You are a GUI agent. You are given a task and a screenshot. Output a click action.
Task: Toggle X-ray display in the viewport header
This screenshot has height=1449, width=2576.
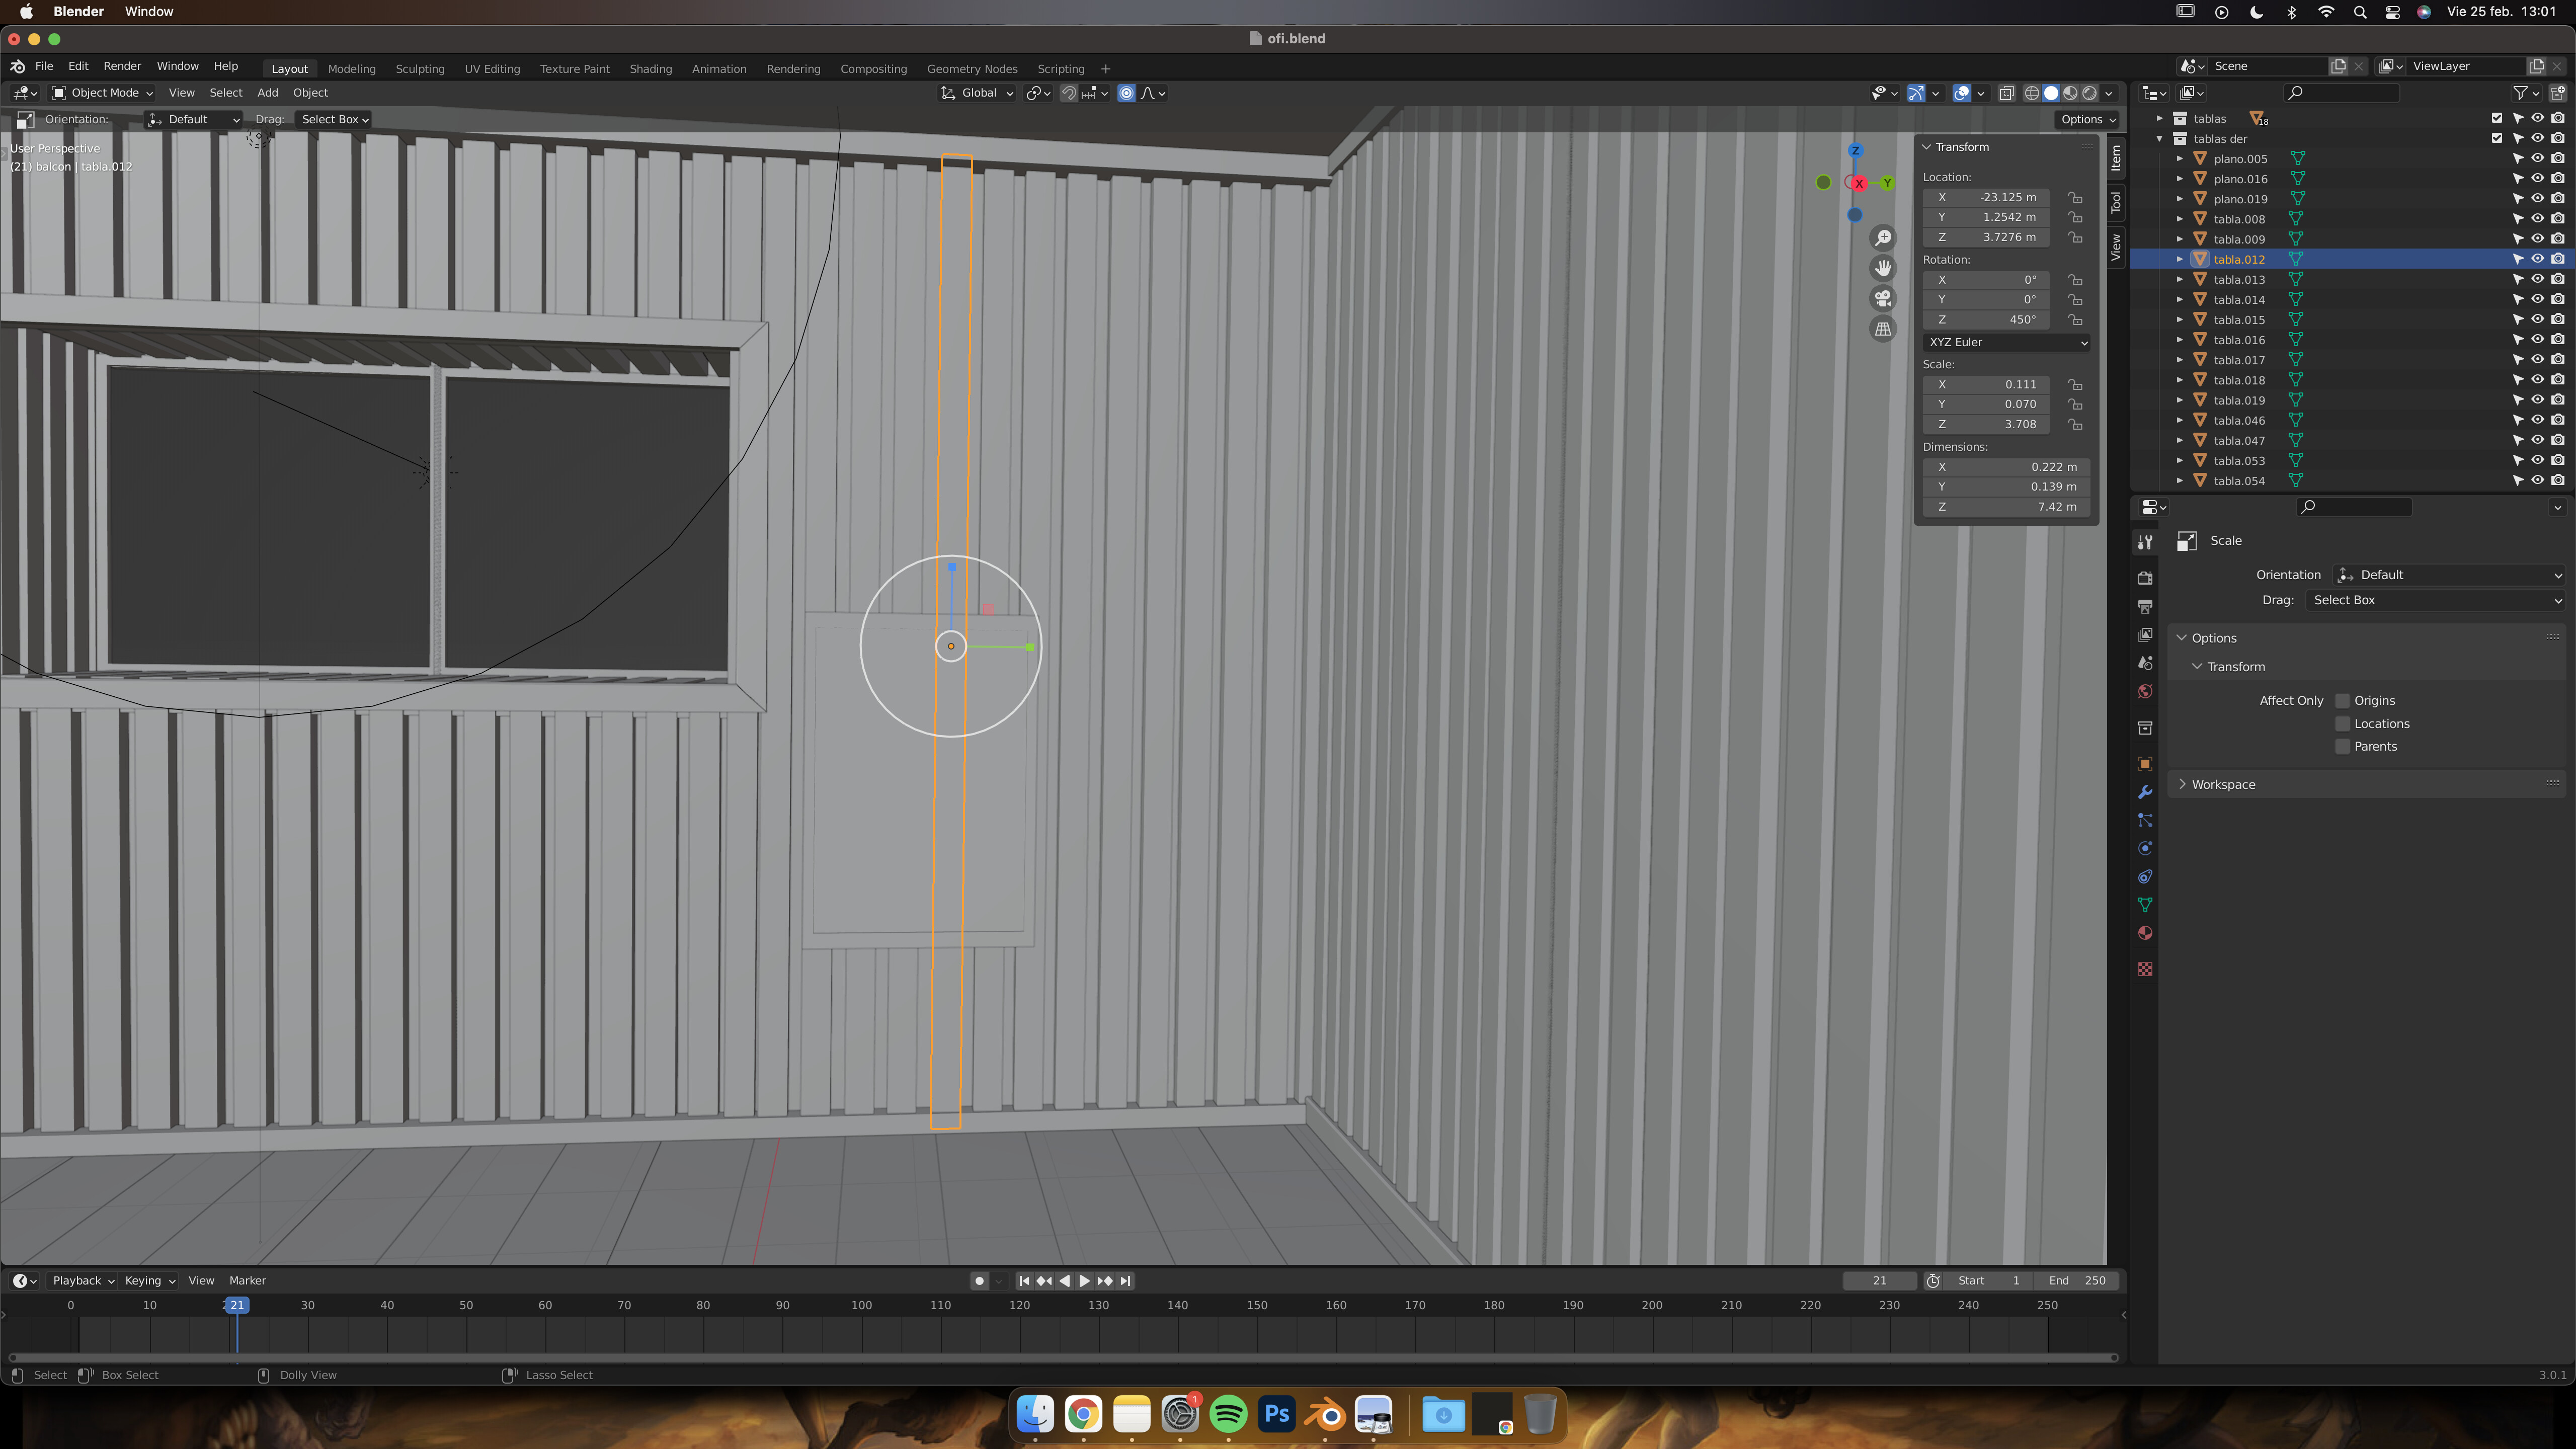coord(2006,93)
